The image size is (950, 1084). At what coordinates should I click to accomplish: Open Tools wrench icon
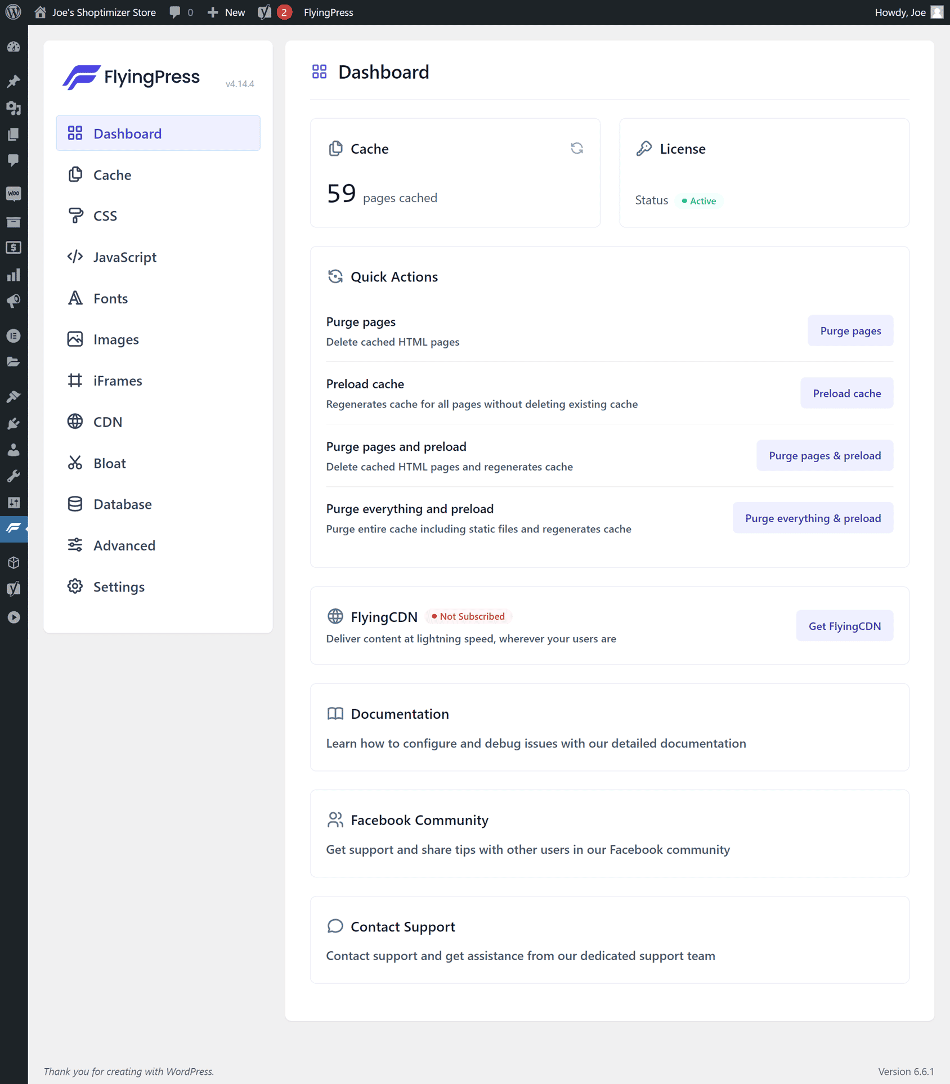pyautogui.click(x=14, y=476)
